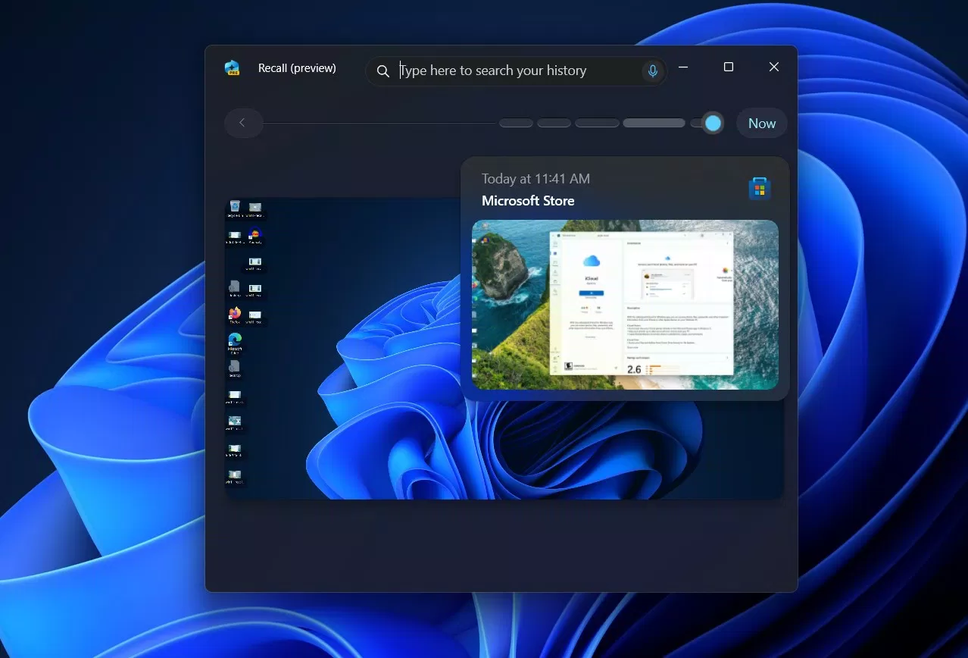Select the first small timeline segment
Viewport: 968px width, 658px height.
pyautogui.click(x=515, y=122)
